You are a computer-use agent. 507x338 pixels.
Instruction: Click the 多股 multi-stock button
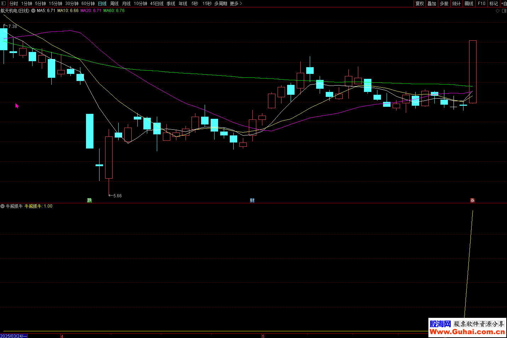coord(444,4)
